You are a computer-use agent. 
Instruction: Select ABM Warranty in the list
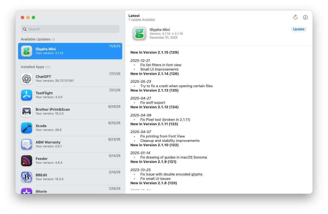pos(70,144)
